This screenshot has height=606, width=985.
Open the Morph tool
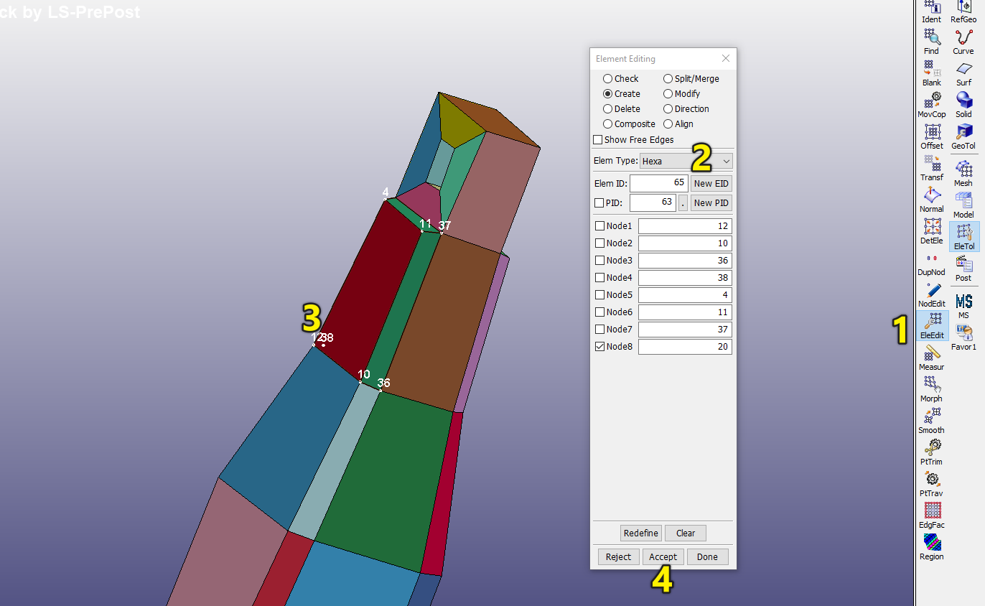click(x=932, y=389)
